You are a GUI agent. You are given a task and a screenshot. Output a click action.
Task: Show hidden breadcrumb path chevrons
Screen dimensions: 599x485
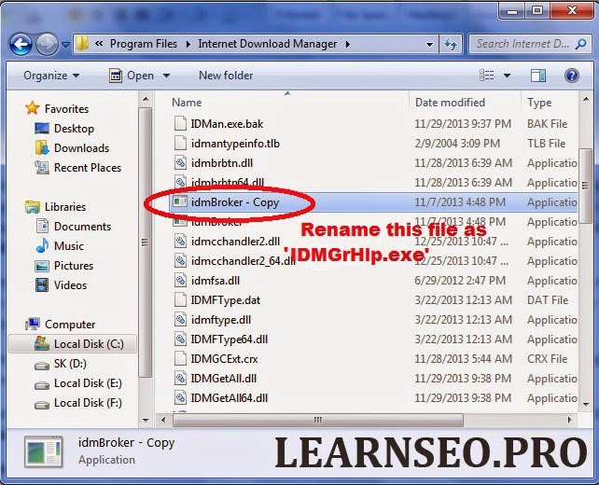(99, 44)
